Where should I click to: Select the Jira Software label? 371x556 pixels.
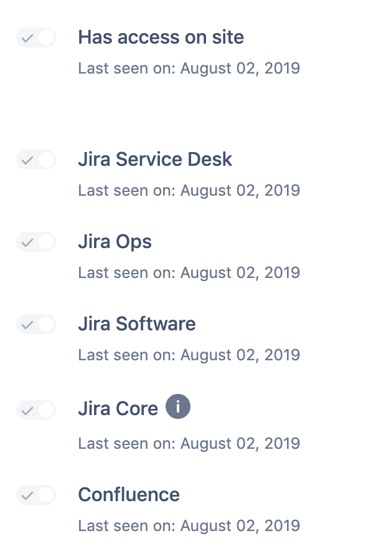pos(136,324)
